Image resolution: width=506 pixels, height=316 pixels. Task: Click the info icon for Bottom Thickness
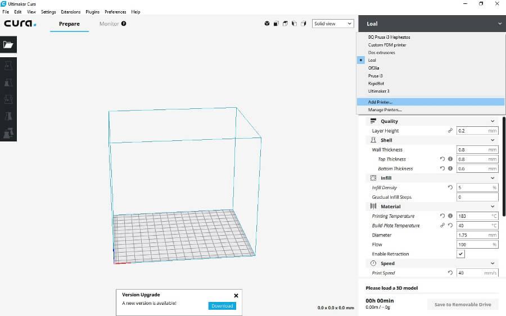(x=450, y=168)
